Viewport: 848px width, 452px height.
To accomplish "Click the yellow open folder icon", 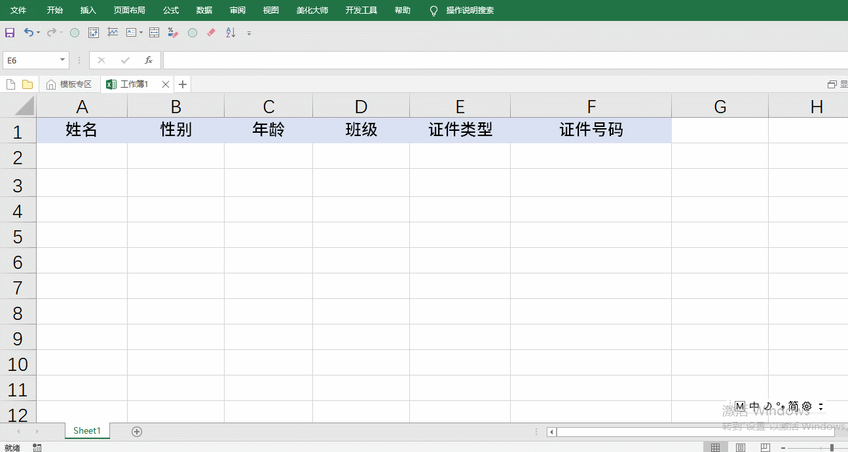I will 28,84.
